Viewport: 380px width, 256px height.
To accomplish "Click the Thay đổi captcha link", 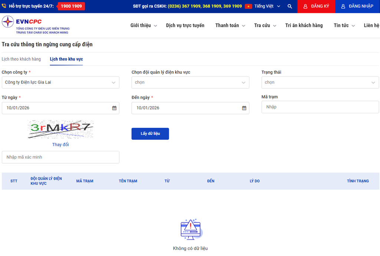I will point(60,145).
